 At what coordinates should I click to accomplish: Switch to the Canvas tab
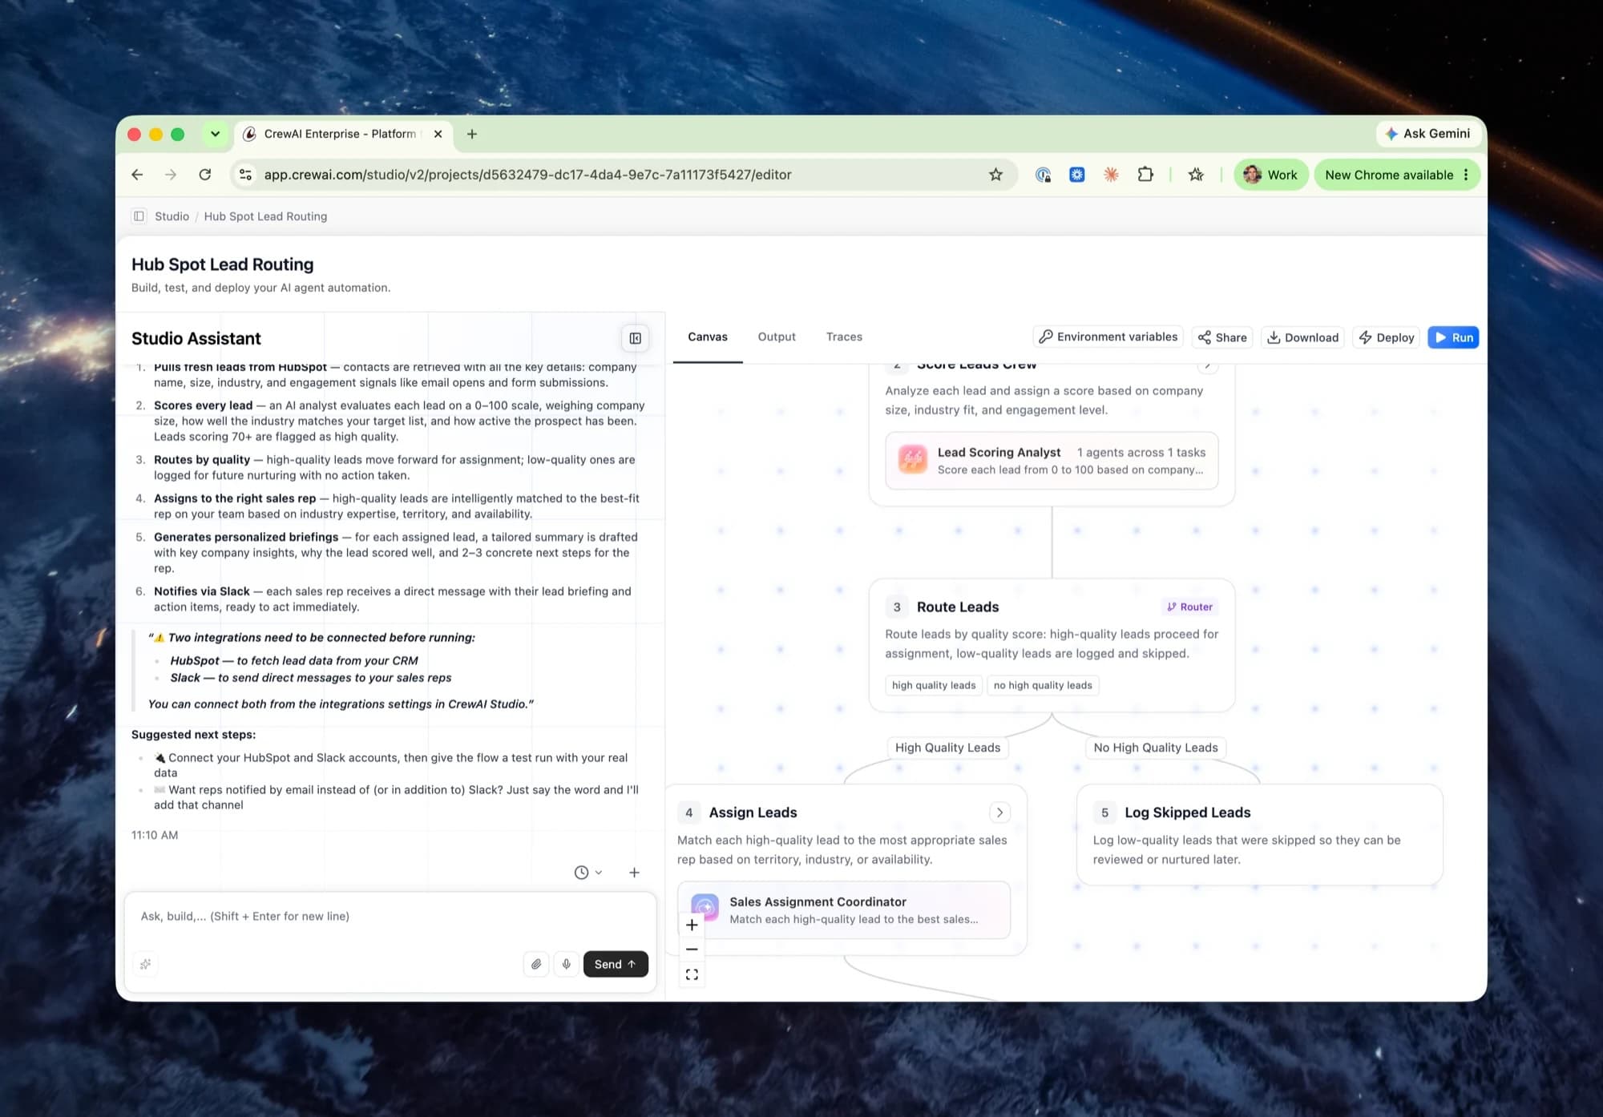pyautogui.click(x=708, y=337)
